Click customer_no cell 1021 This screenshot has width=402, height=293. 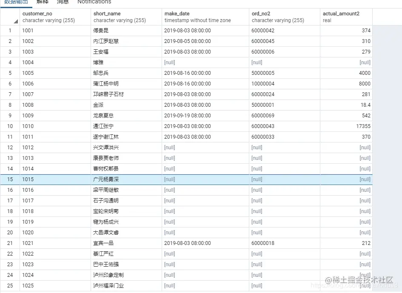pos(55,243)
